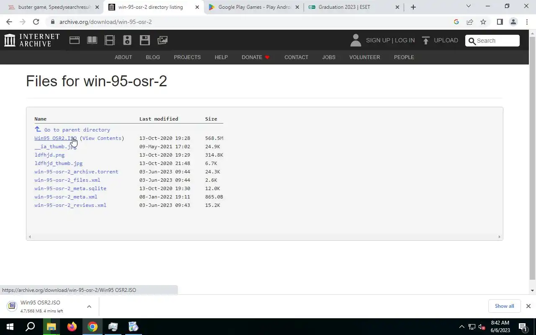536x335 pixels.
Task: Open the BLOG menu item
Action: (x=153, y=57)
